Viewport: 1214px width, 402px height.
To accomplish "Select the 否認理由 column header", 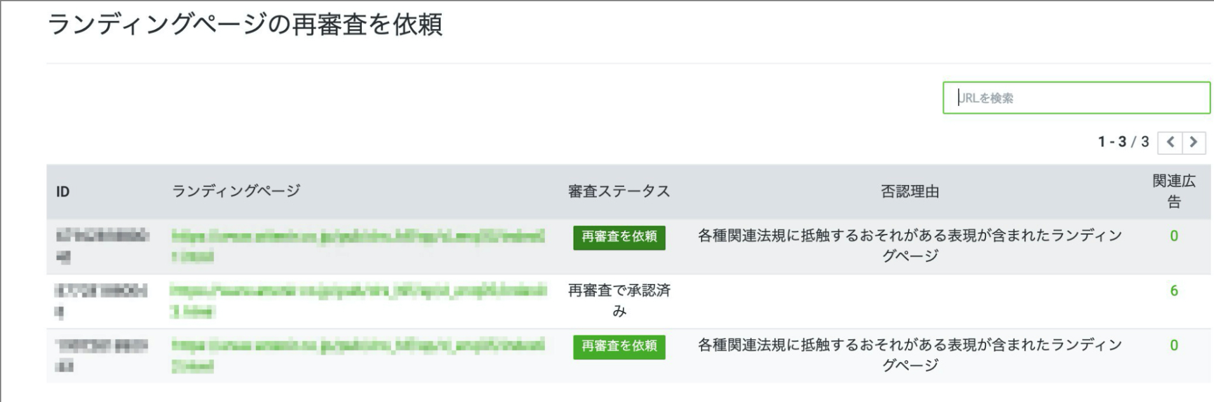I will (x=910, y=191).
